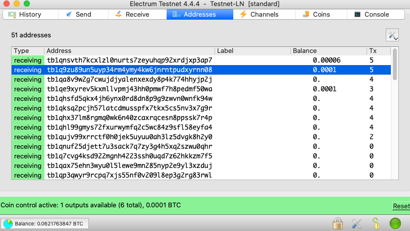Screen dimensions: 410x231
Task: Click the address list vertical scrollbar
Action: point(395,64)
